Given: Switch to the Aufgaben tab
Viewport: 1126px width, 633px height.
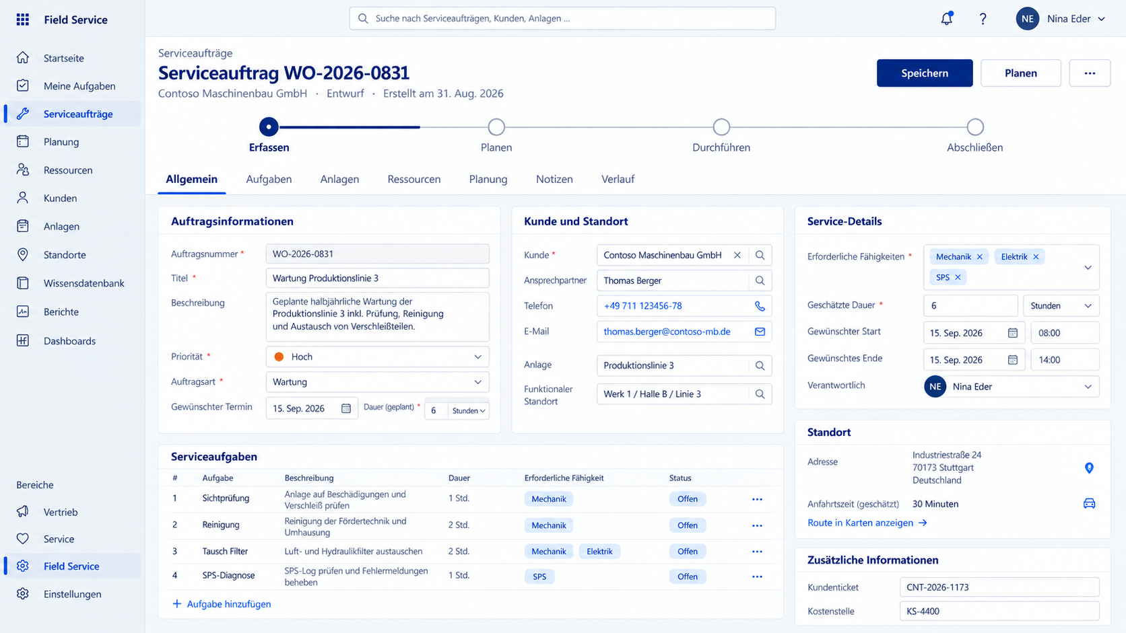Looking at the screenshot, I should (269, 179).
